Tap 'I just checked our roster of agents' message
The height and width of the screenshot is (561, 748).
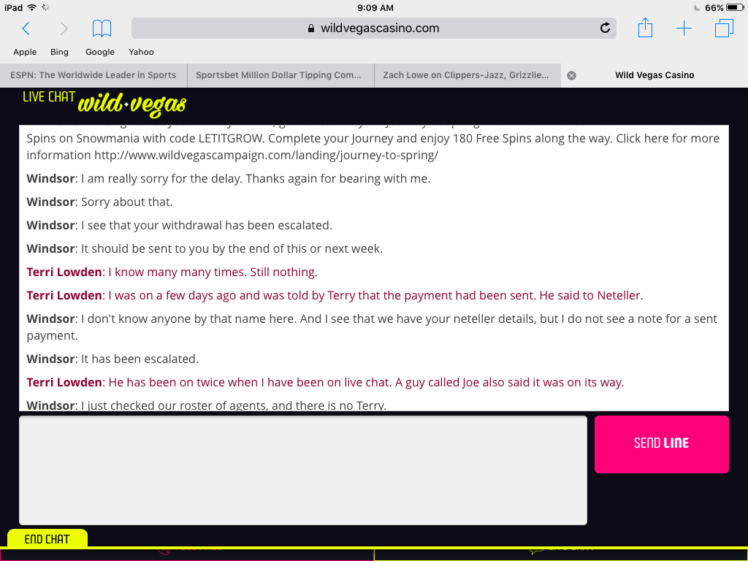(207, 405)
